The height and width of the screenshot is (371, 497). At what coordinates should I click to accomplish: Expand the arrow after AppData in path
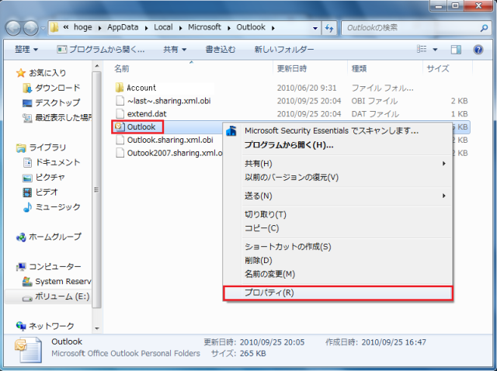point(147,28)
